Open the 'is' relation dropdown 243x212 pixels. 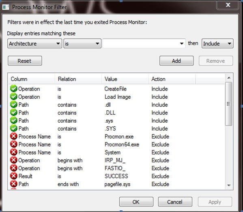(82, 44)
